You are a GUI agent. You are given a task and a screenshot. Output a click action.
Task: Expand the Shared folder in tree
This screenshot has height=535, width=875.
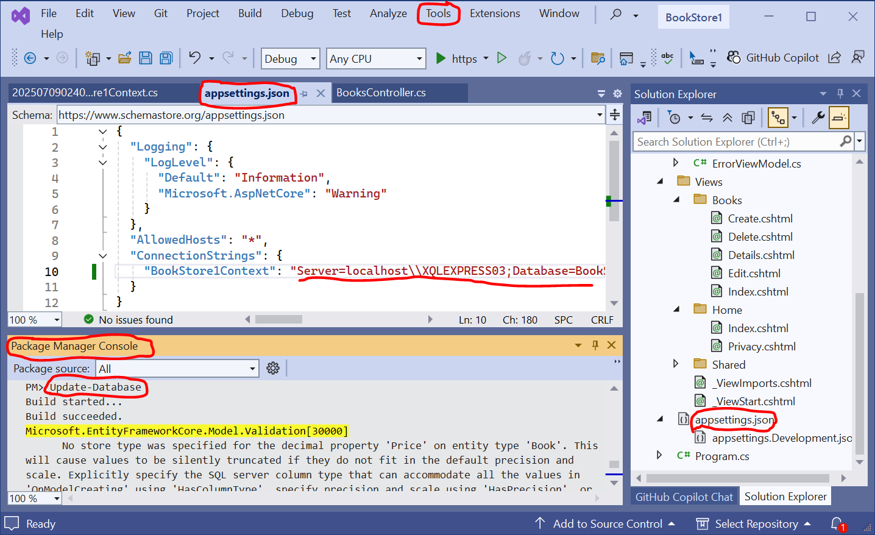point(676,364)
